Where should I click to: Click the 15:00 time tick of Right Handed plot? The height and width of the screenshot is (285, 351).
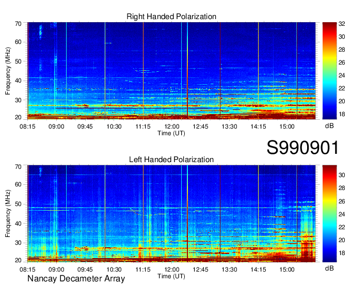287,126
